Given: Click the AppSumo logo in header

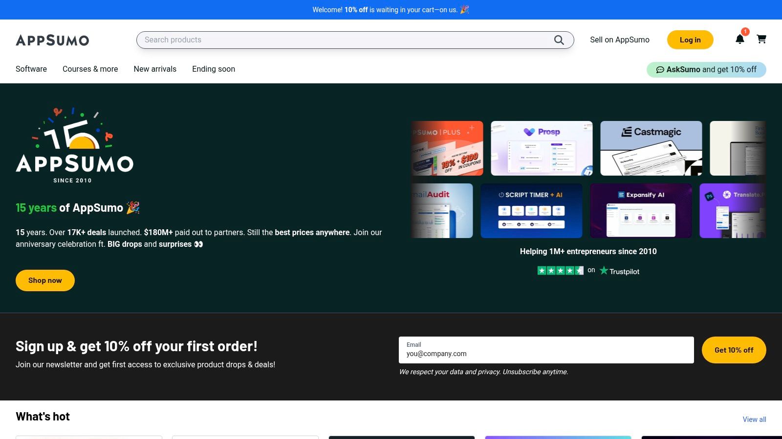Looking at the screenshot, I should coord(52,40).
